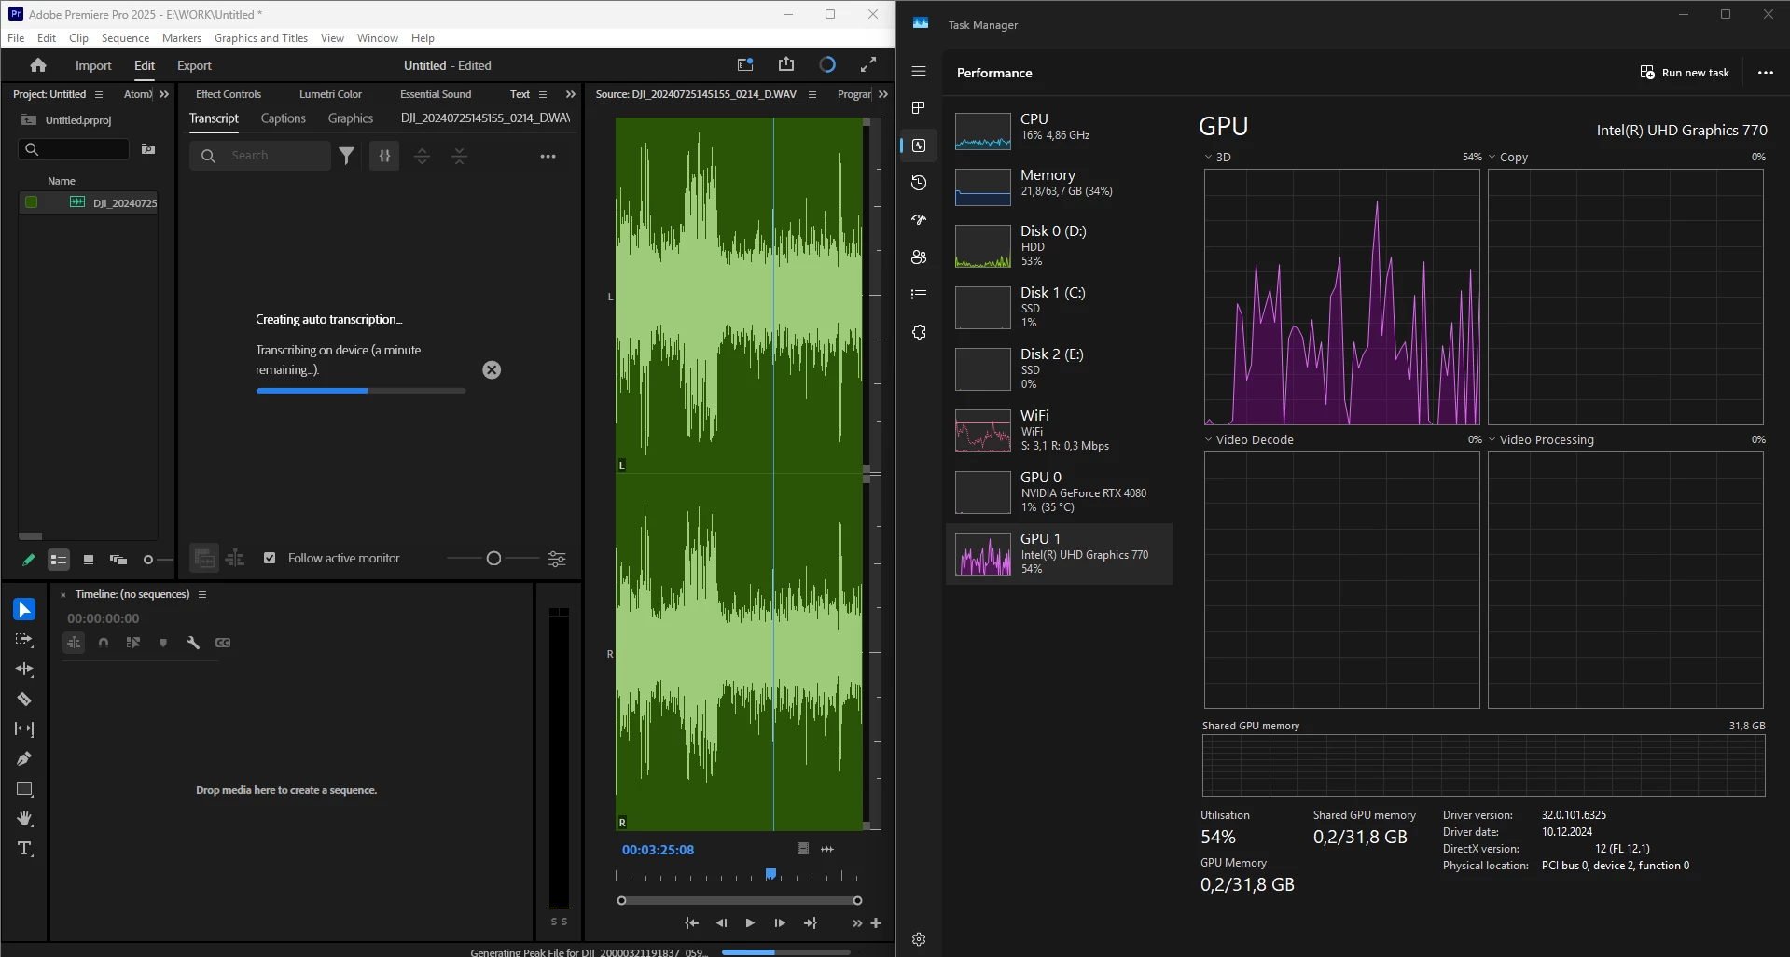Open the Text panel hamburger menu

pyautogui.click(x=543, y=94)
